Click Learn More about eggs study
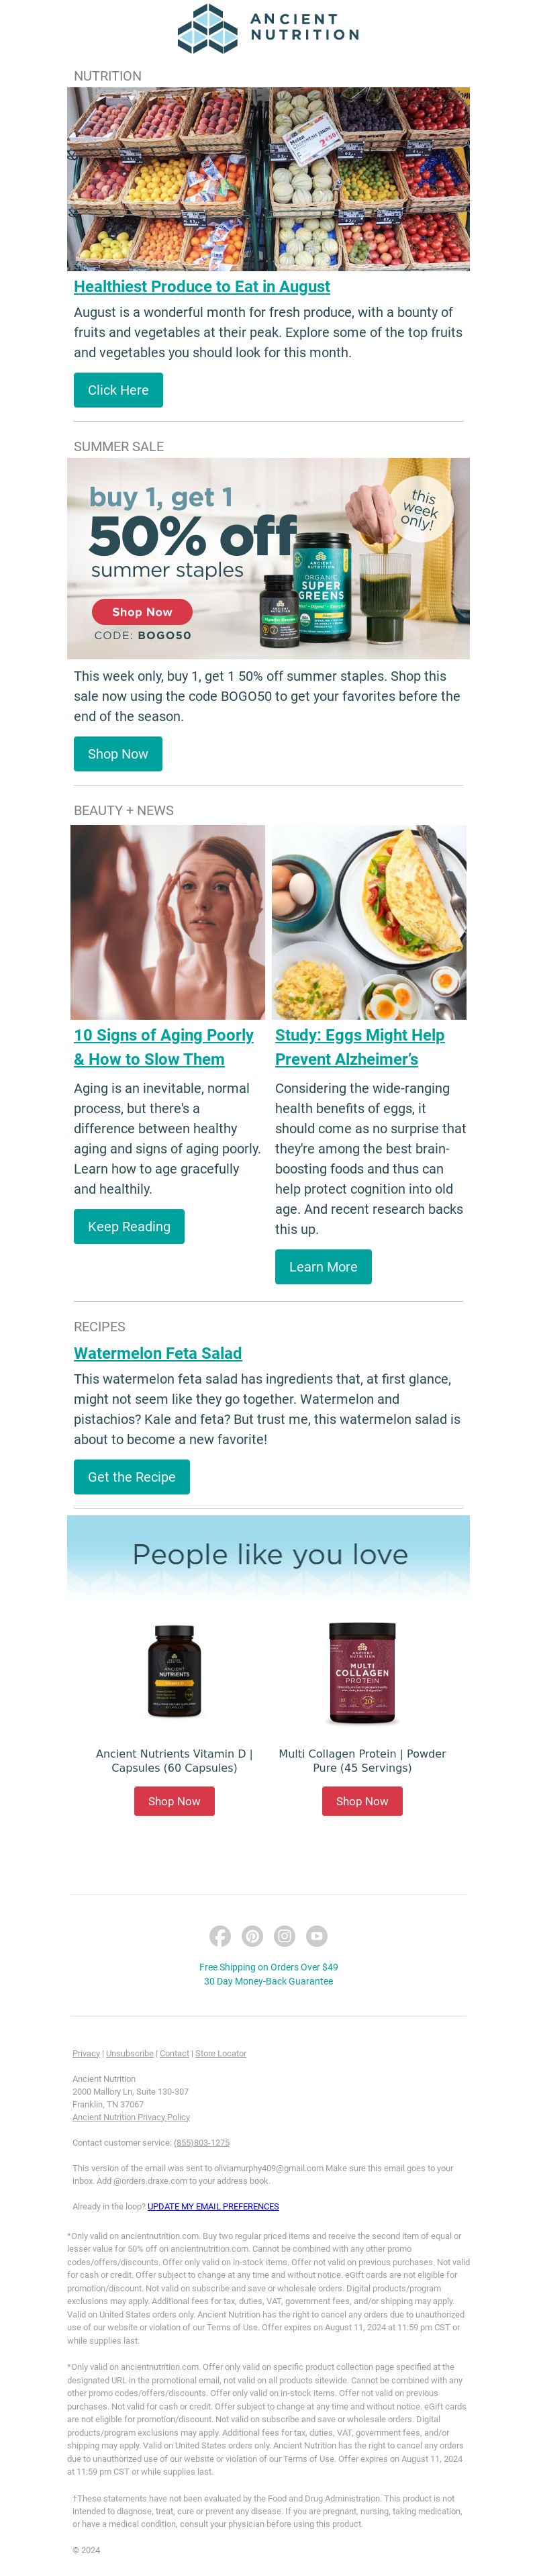The image size is (537, 2576). [323, 1267]
